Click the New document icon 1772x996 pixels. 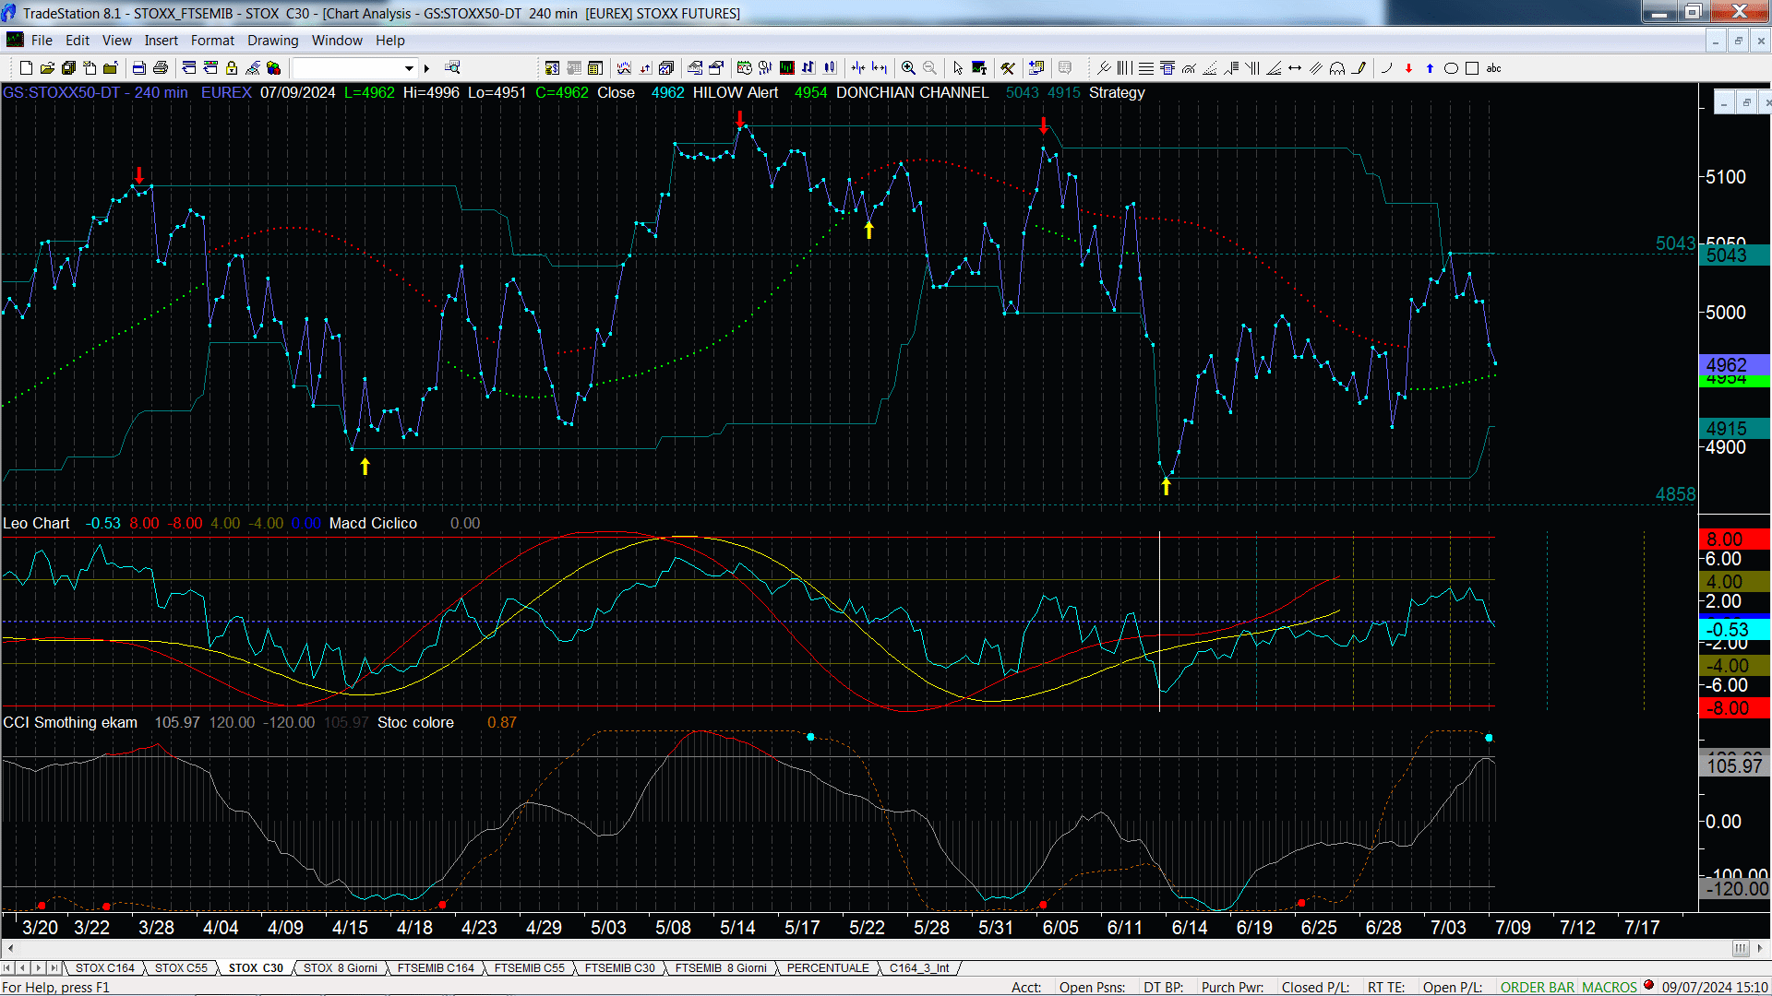point(26,67)
